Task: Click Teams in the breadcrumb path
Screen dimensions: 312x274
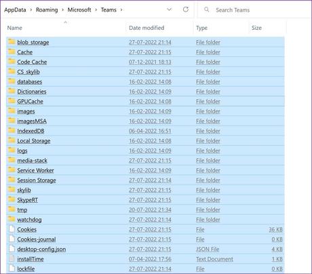Action: pos(109,10)
